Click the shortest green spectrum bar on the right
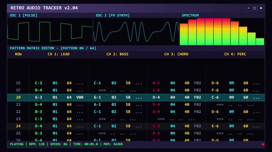The width and height of the screenshot is (272, 152). click(260, 42)
